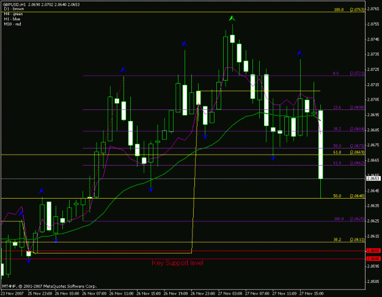Click '26 Nov 23:00' on the time axis

tap(203, 293)
